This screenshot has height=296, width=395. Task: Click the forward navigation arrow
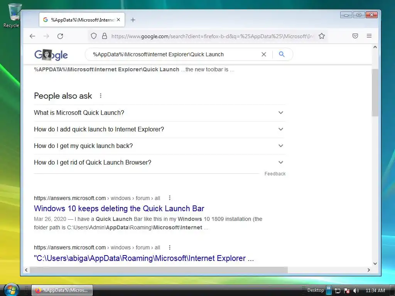pos(46,36)
